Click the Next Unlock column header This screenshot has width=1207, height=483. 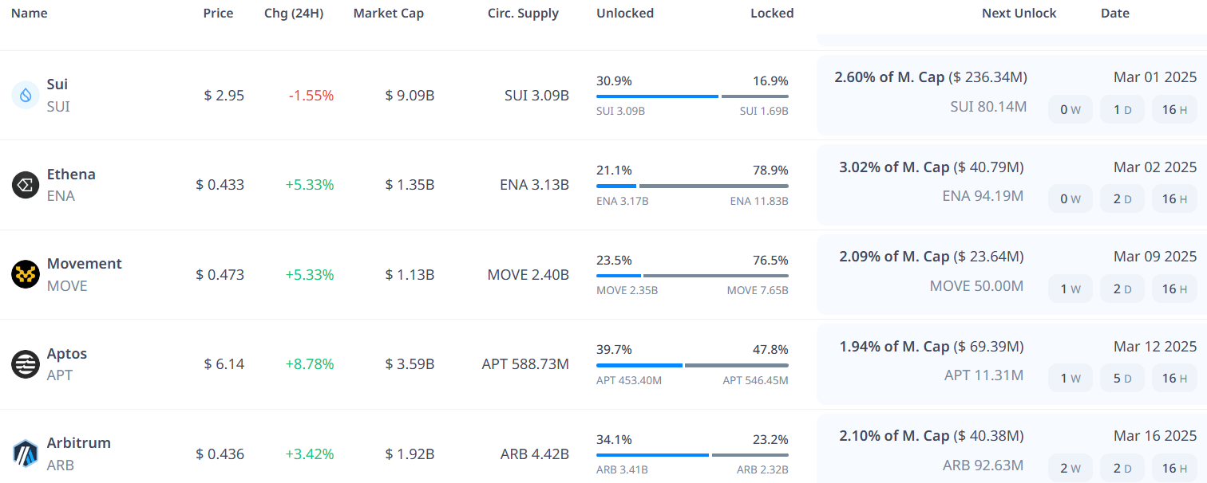click(x=1019, y=14)
